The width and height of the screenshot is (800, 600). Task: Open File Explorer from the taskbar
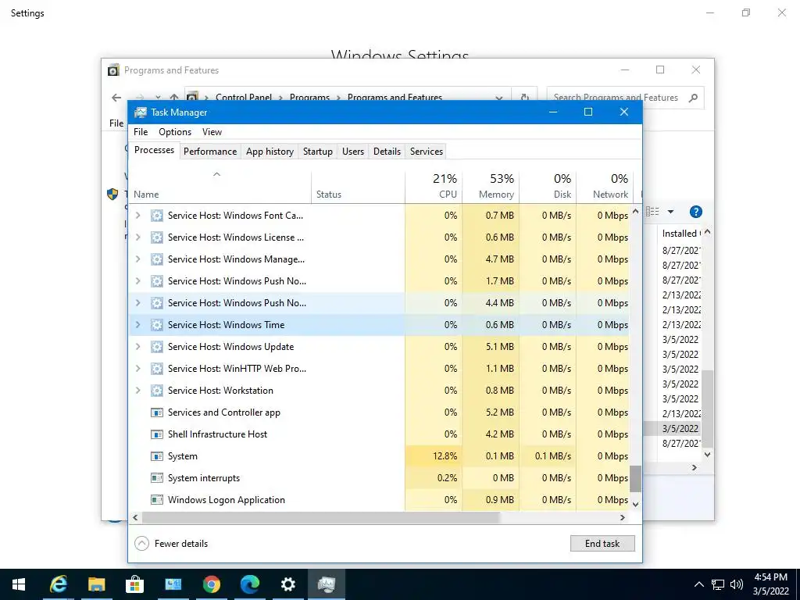(x=96, y=584)
